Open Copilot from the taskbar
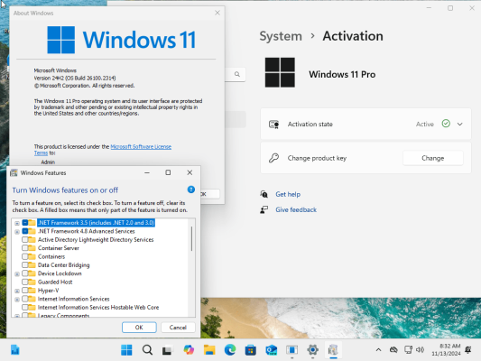481x361 pixels. [189, 350]
